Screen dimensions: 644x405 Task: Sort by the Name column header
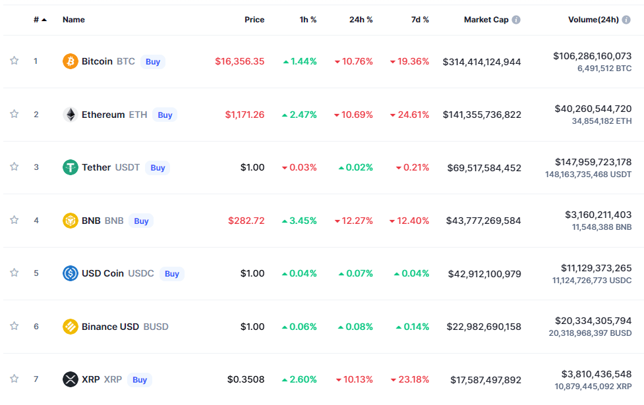[74, 20]
